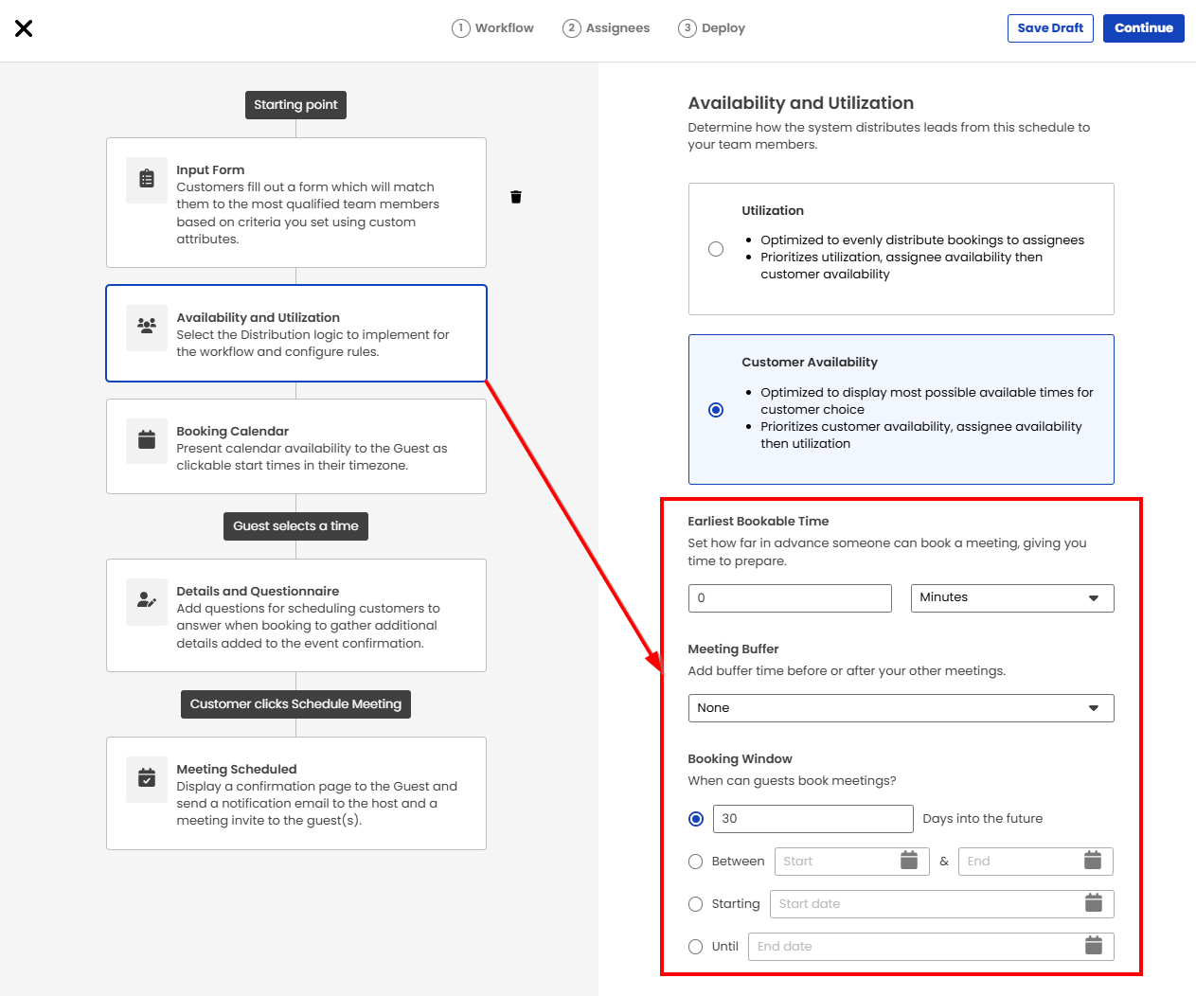The width and height of the screenshot is (1196, 996).
Task: Go to the Assignees step tab
Action: (606, 28)
